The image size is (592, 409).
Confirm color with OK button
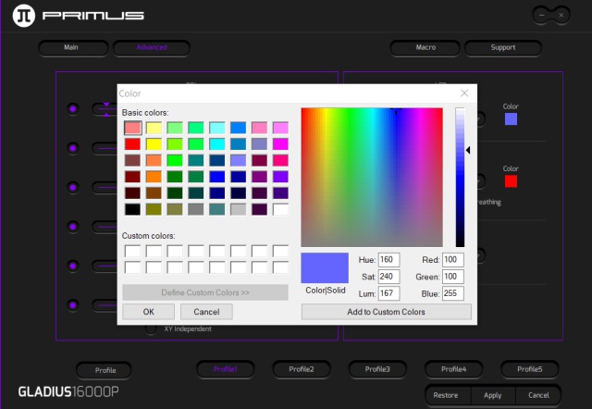[148, 312]
